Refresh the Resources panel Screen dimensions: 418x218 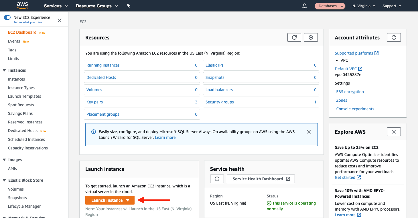[x=294, y=37]
